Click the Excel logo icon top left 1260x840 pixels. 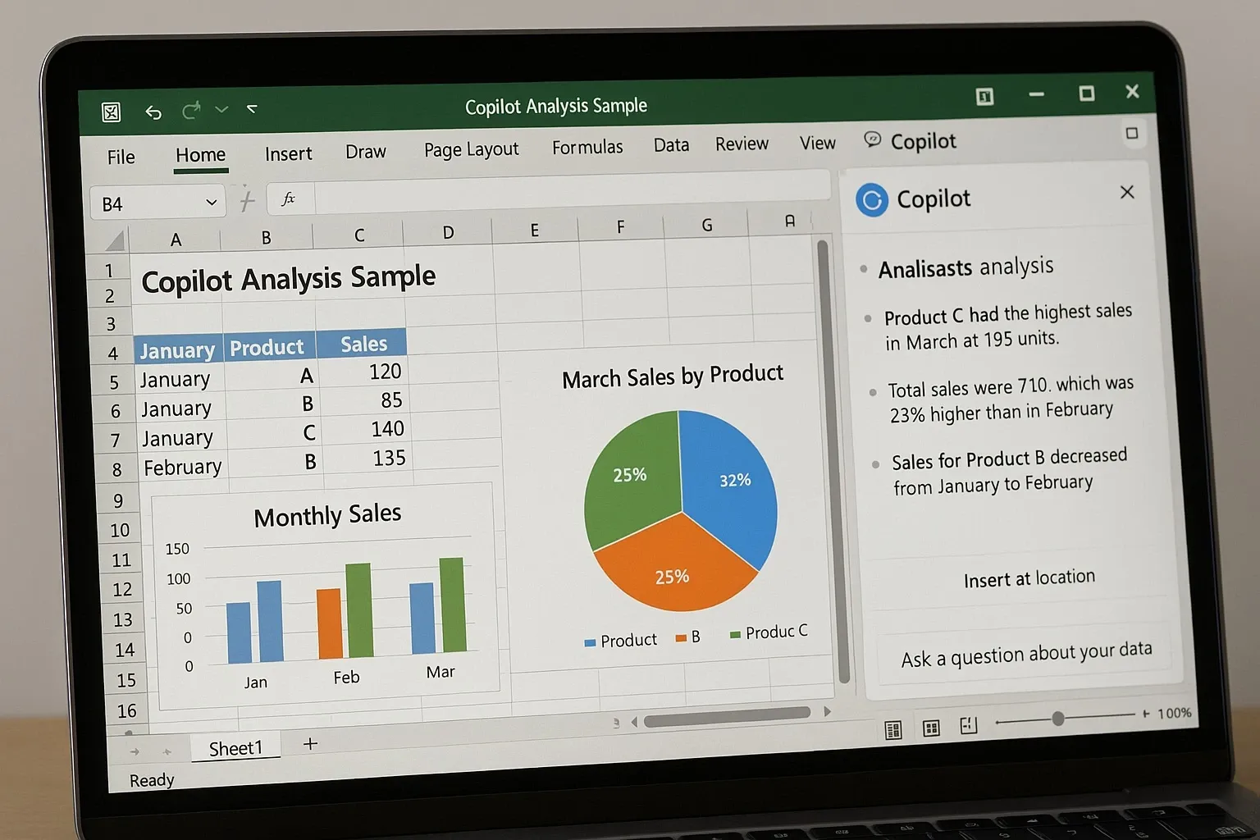pos(111,112)
